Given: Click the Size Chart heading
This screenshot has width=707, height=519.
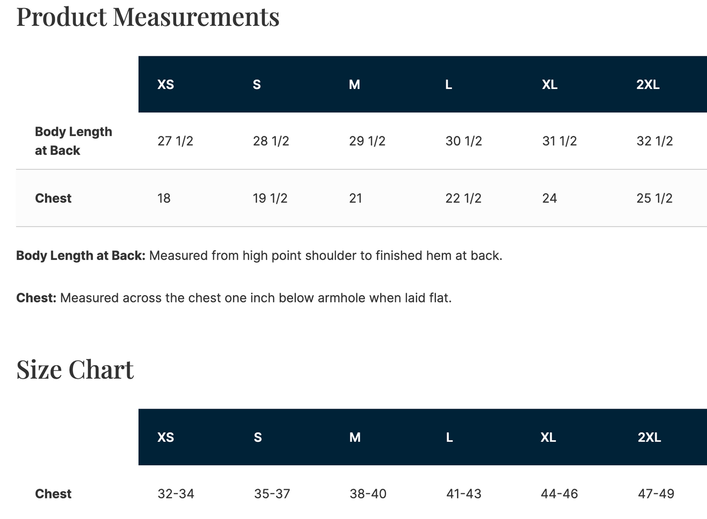Looking at the screenshot, I should click(x=75, y=369).
